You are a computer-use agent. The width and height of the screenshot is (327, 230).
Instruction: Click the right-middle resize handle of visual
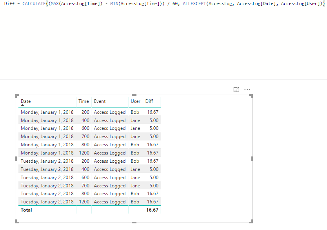point(252,159)
